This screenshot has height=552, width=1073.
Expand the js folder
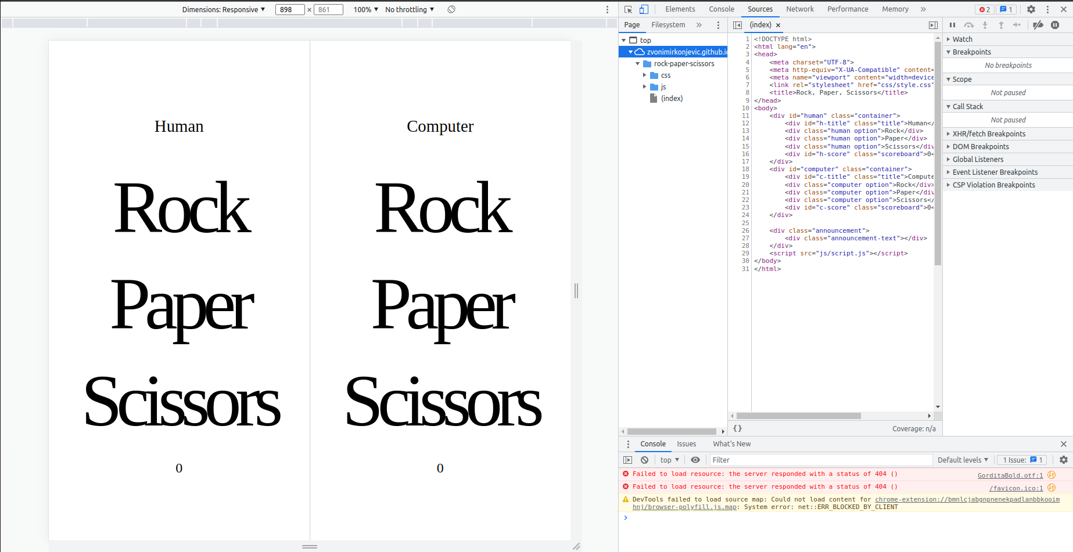coord(645,87)
